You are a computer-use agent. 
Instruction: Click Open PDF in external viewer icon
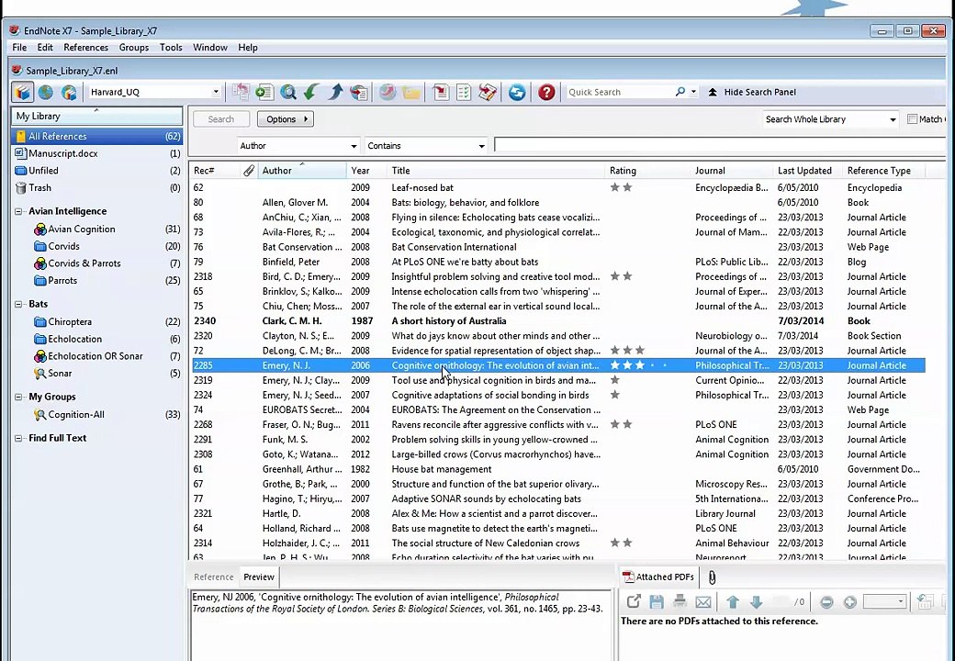pyautogui.click(x=634, y=602)
